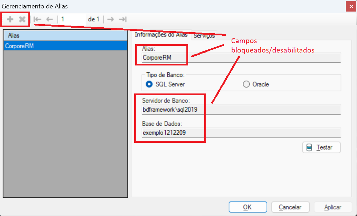The width and height of the screenshot is (357, 216).
Task: Select the SQL Server radio button
Action: tap(149, 84)
